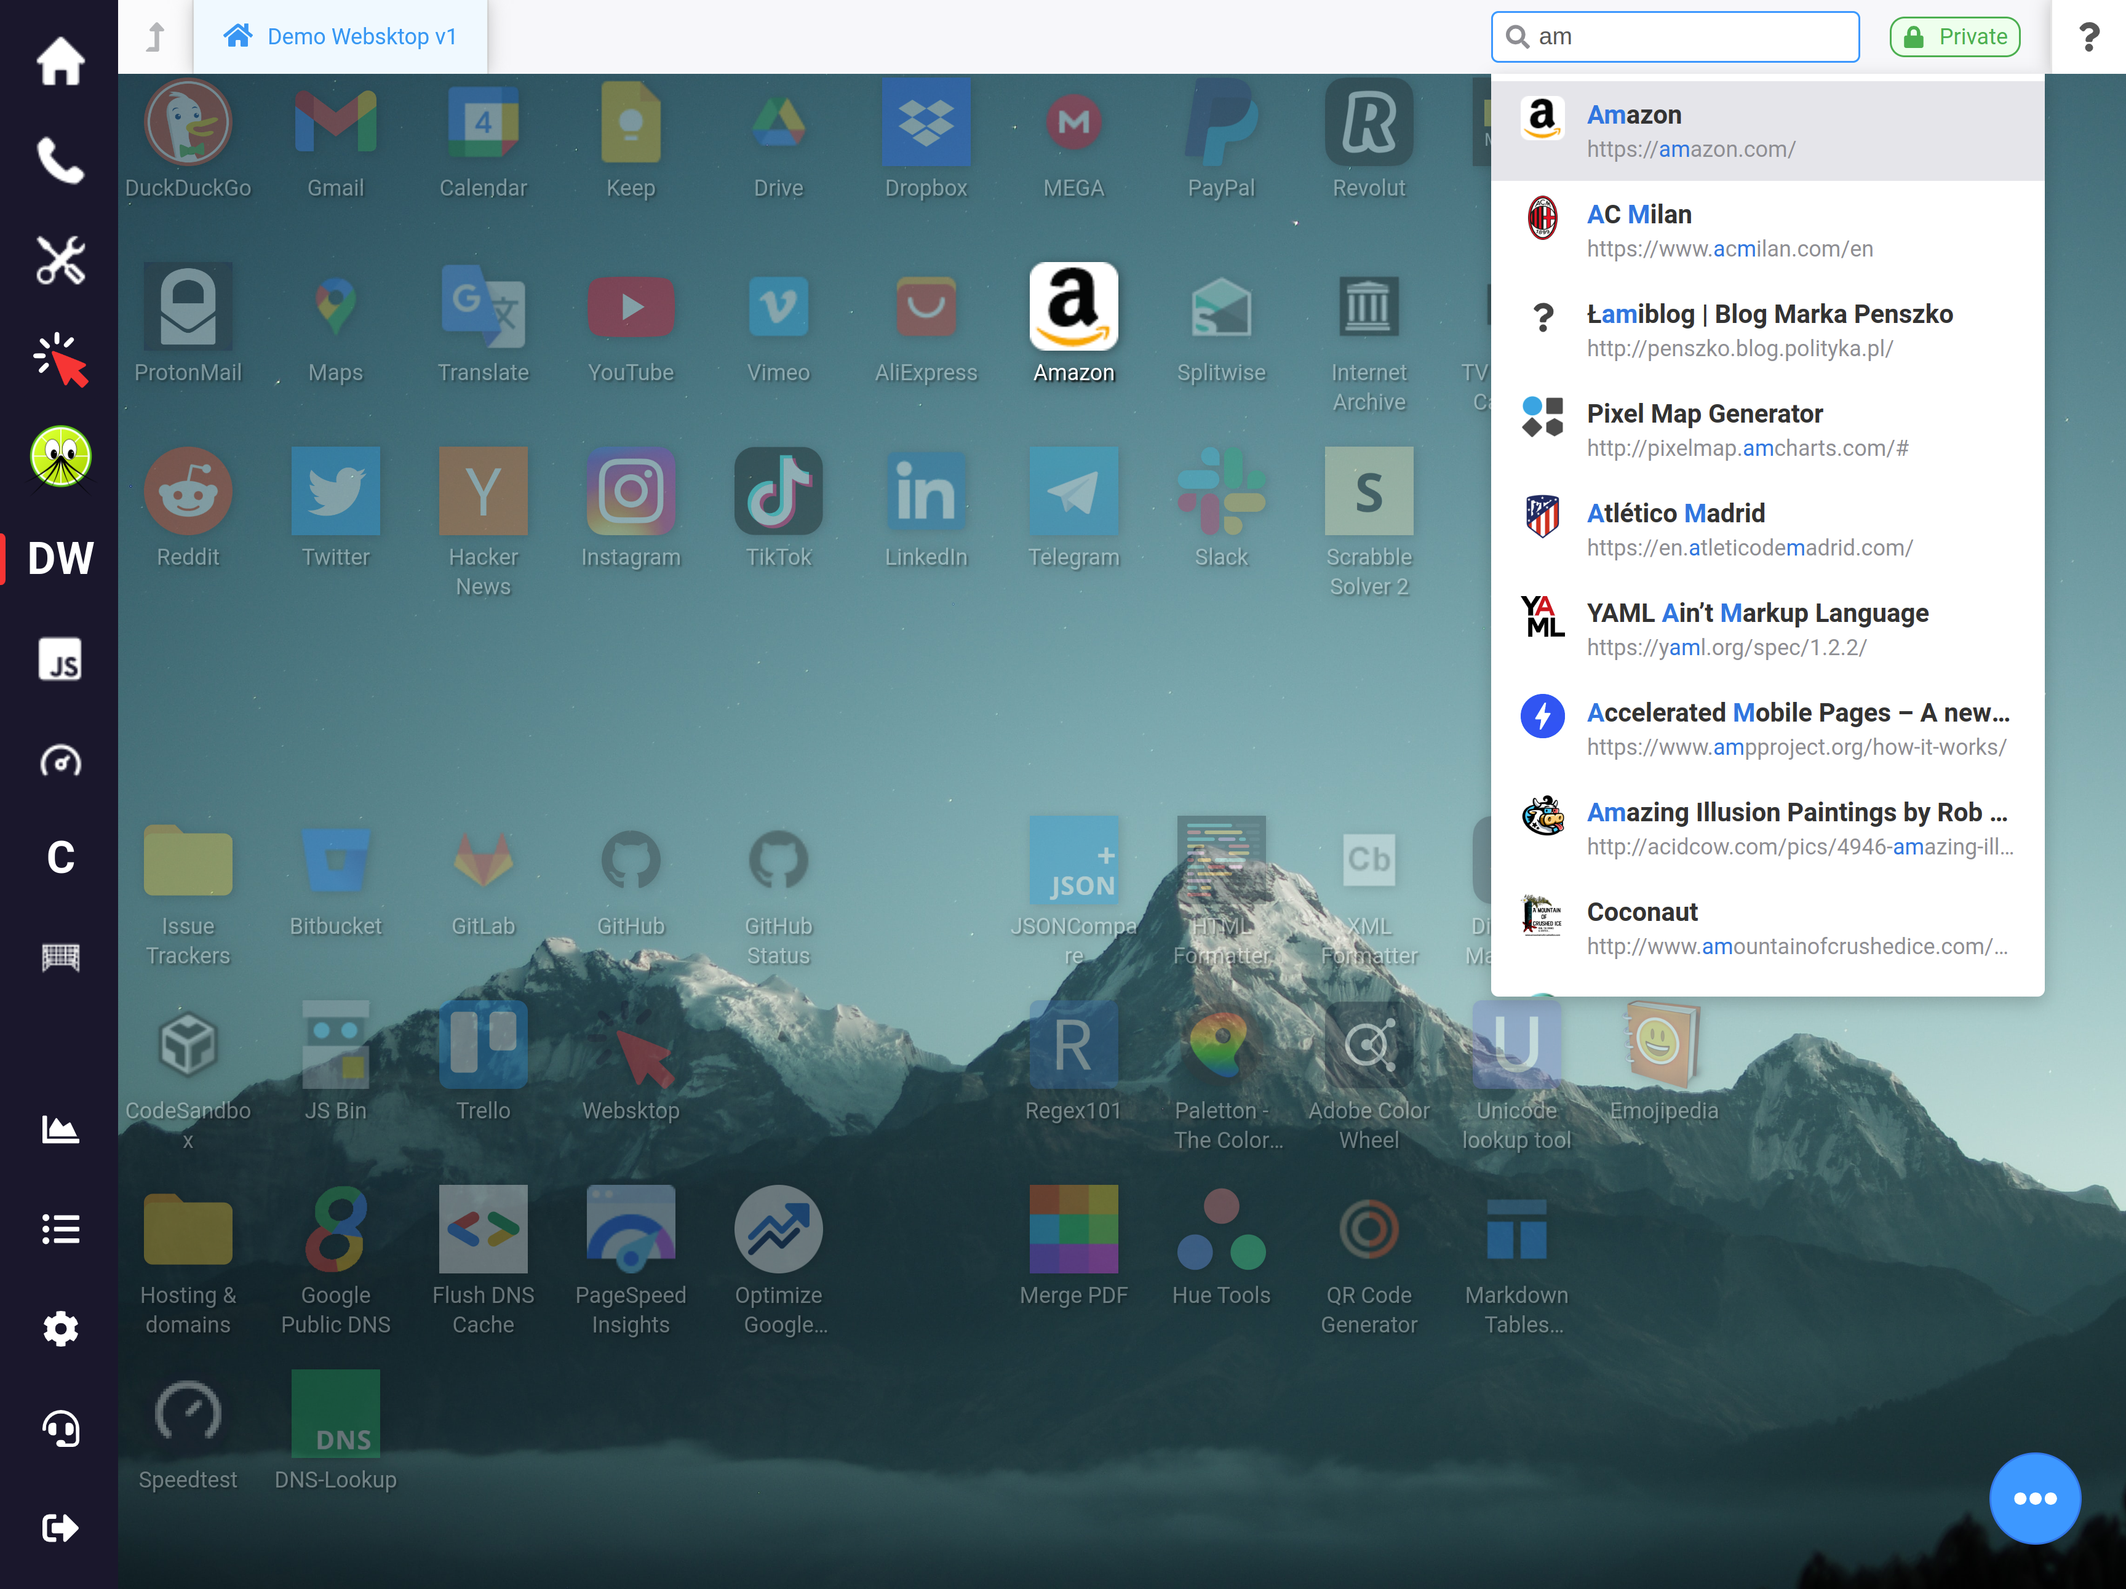
Task: Open the PageSpeed Insights shortcut
Action: click(x=631, y=1261)
